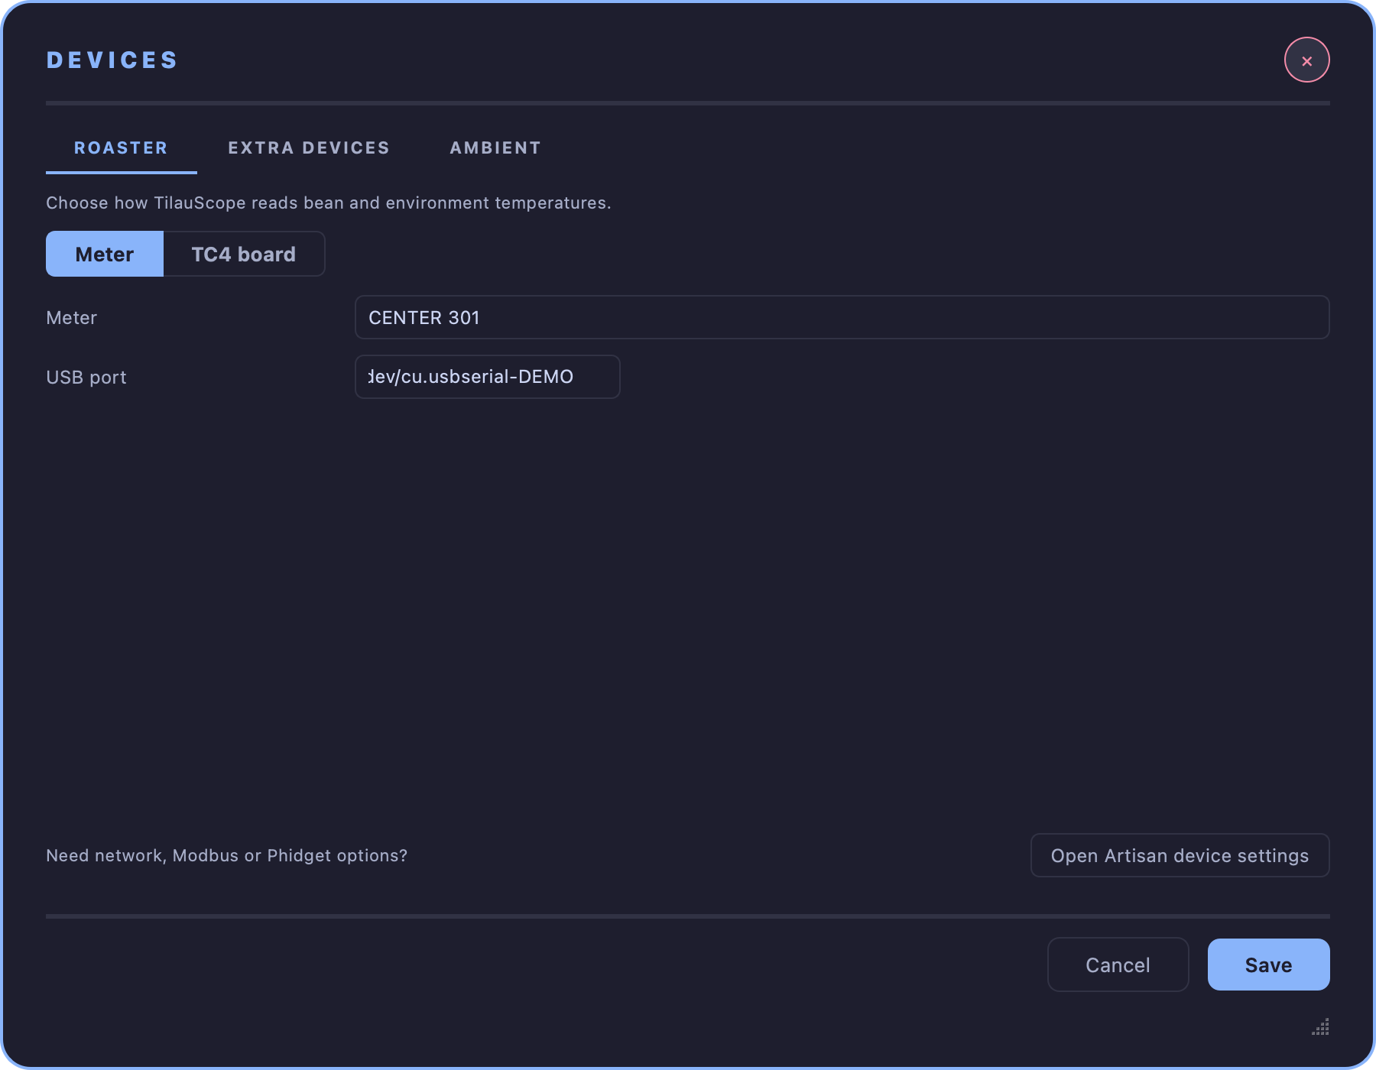Open the Extra Devices tab

[309, 148]
